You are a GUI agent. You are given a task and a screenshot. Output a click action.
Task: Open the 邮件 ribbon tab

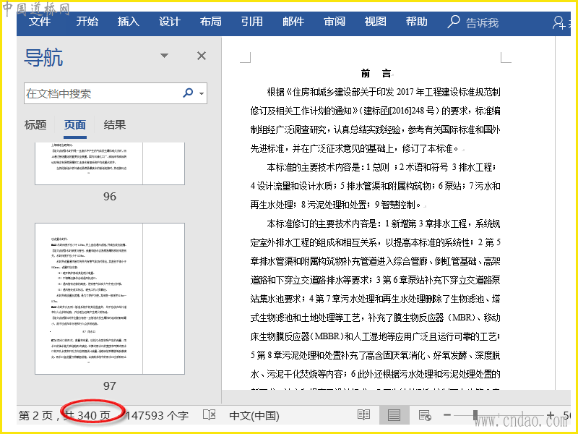tap(293, 22)
